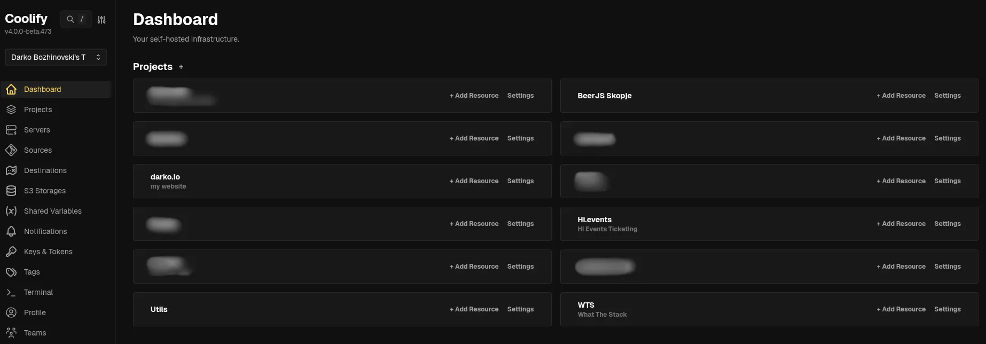Open the Projects sidebar entry
986x344 pixels.
tap(38, 109)
